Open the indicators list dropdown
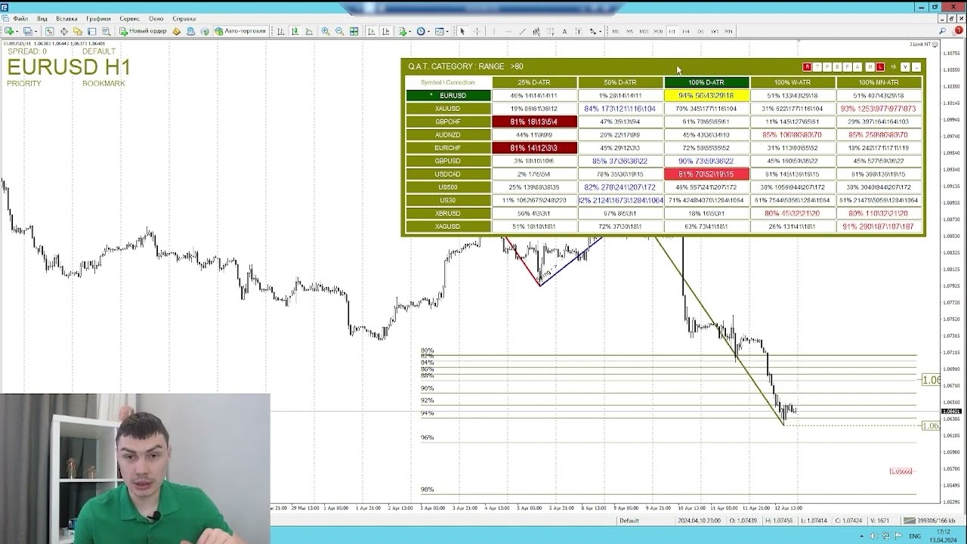The height and width of the screenshot is (544, 967). [x=409, y=32]
